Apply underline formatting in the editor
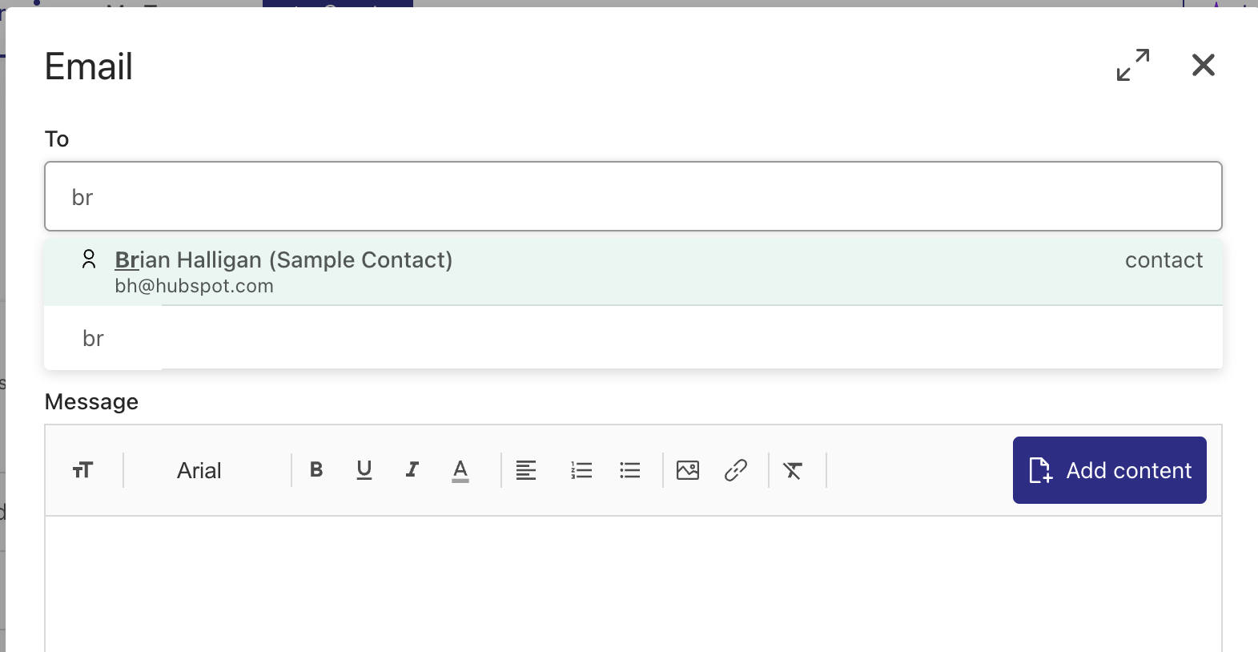 (364, 470)
